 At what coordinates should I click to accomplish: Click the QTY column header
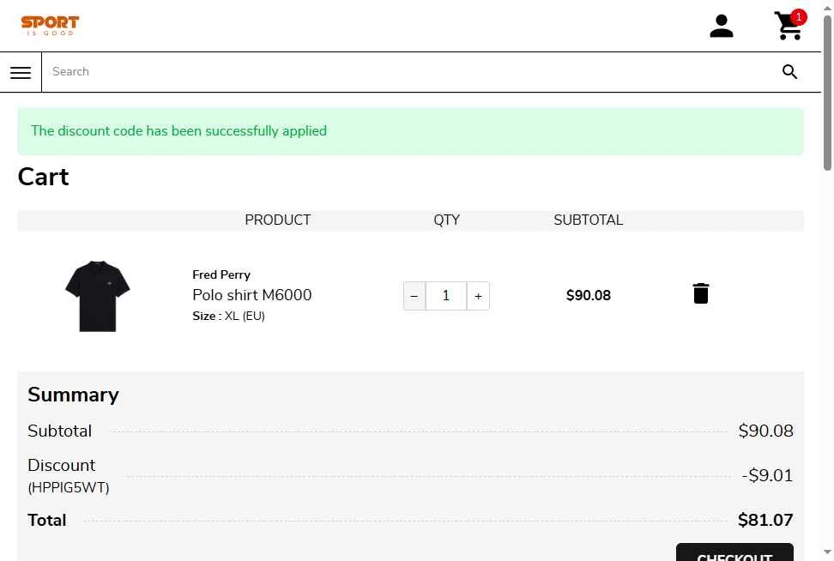(x=446, y=220)
